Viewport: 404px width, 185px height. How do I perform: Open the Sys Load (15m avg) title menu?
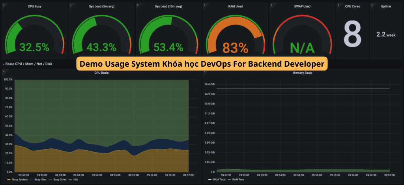168,6
